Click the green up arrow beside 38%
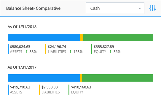 click(27, 51)
